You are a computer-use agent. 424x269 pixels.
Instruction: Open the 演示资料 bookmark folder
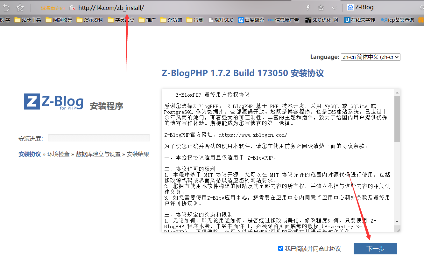pos(90,20)
